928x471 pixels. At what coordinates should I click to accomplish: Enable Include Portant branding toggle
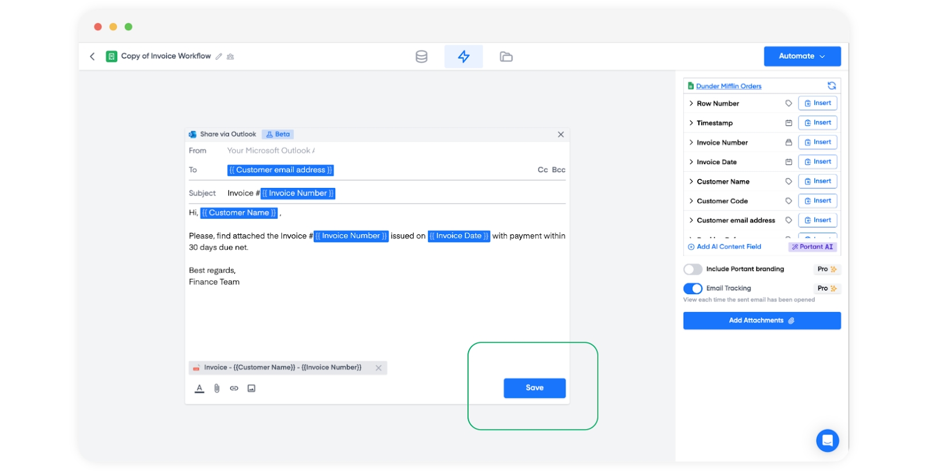693,269
